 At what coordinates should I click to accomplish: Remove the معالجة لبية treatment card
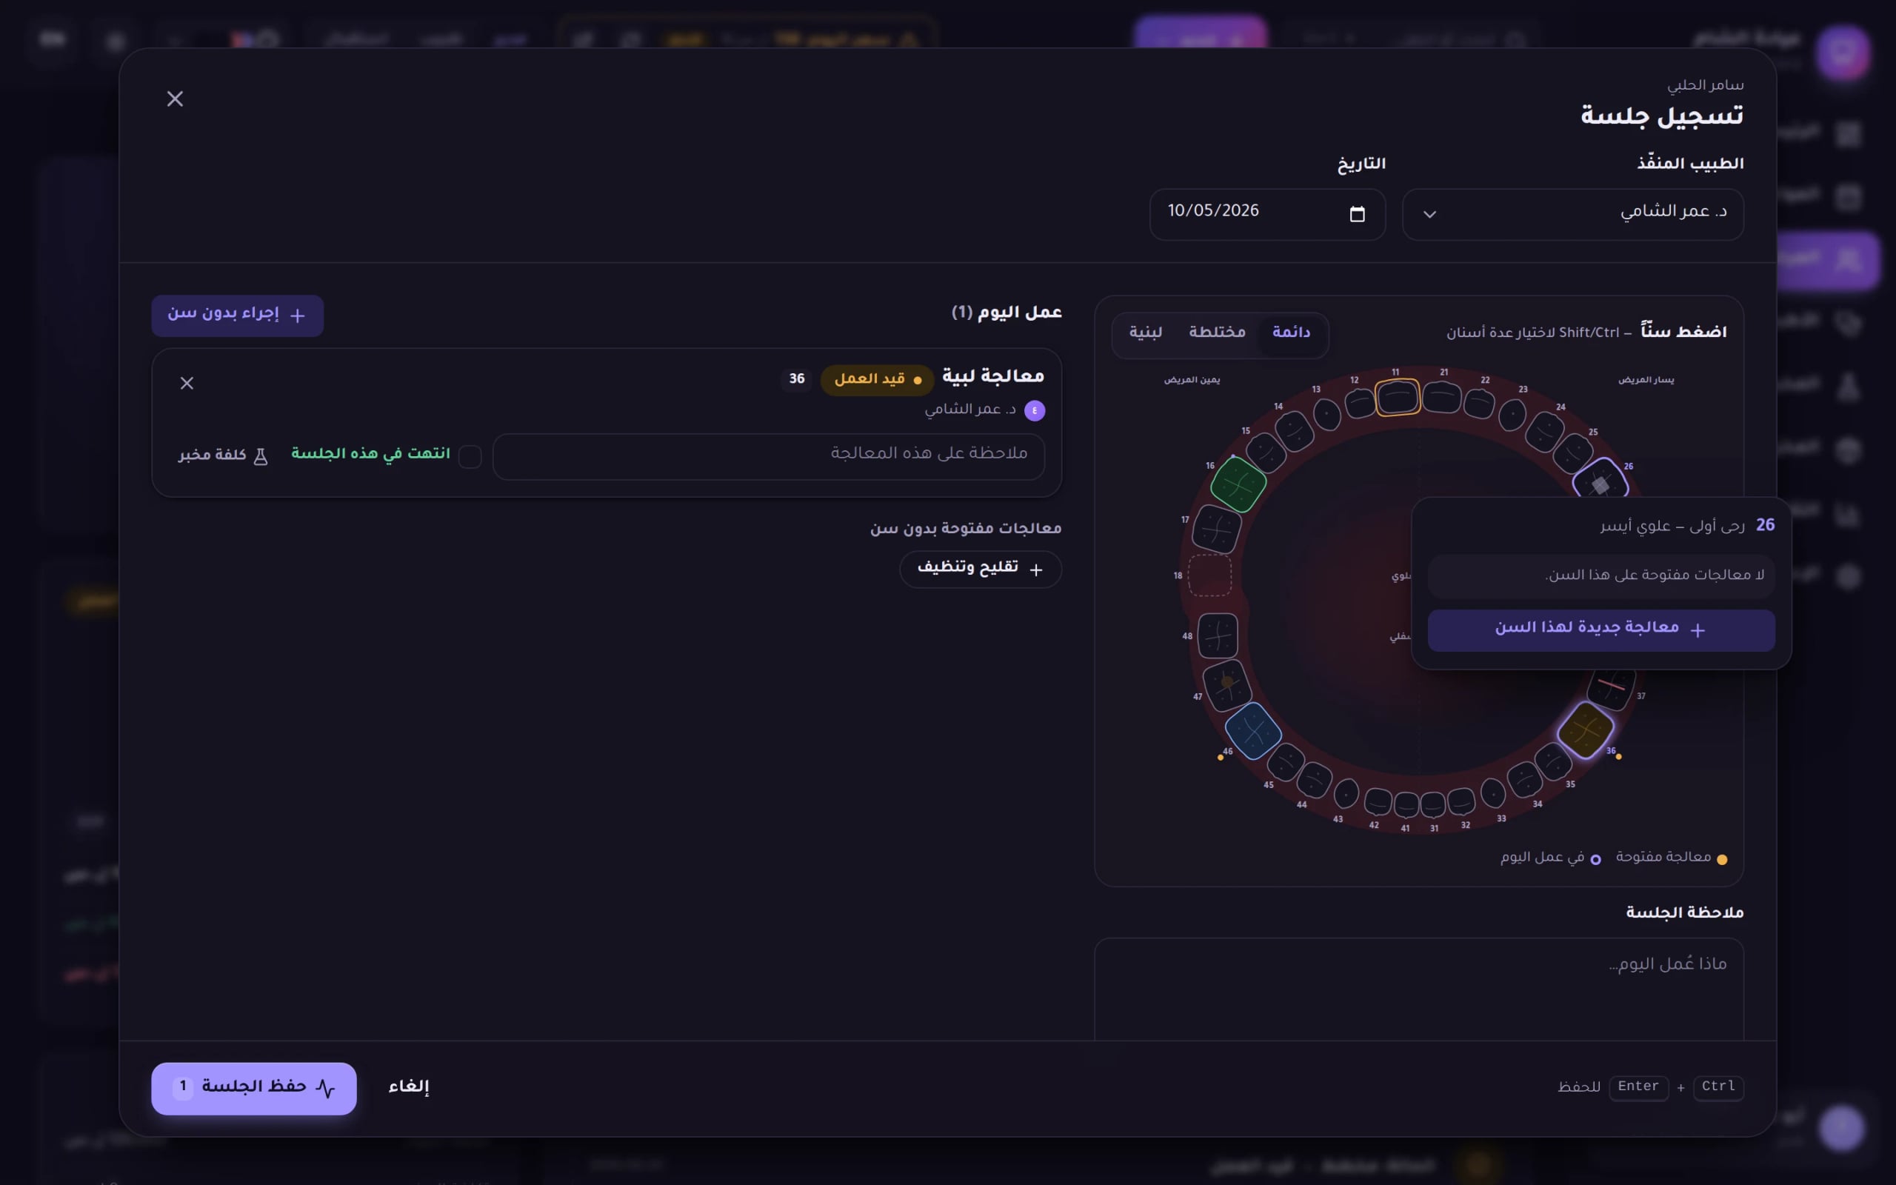[187, 383]
